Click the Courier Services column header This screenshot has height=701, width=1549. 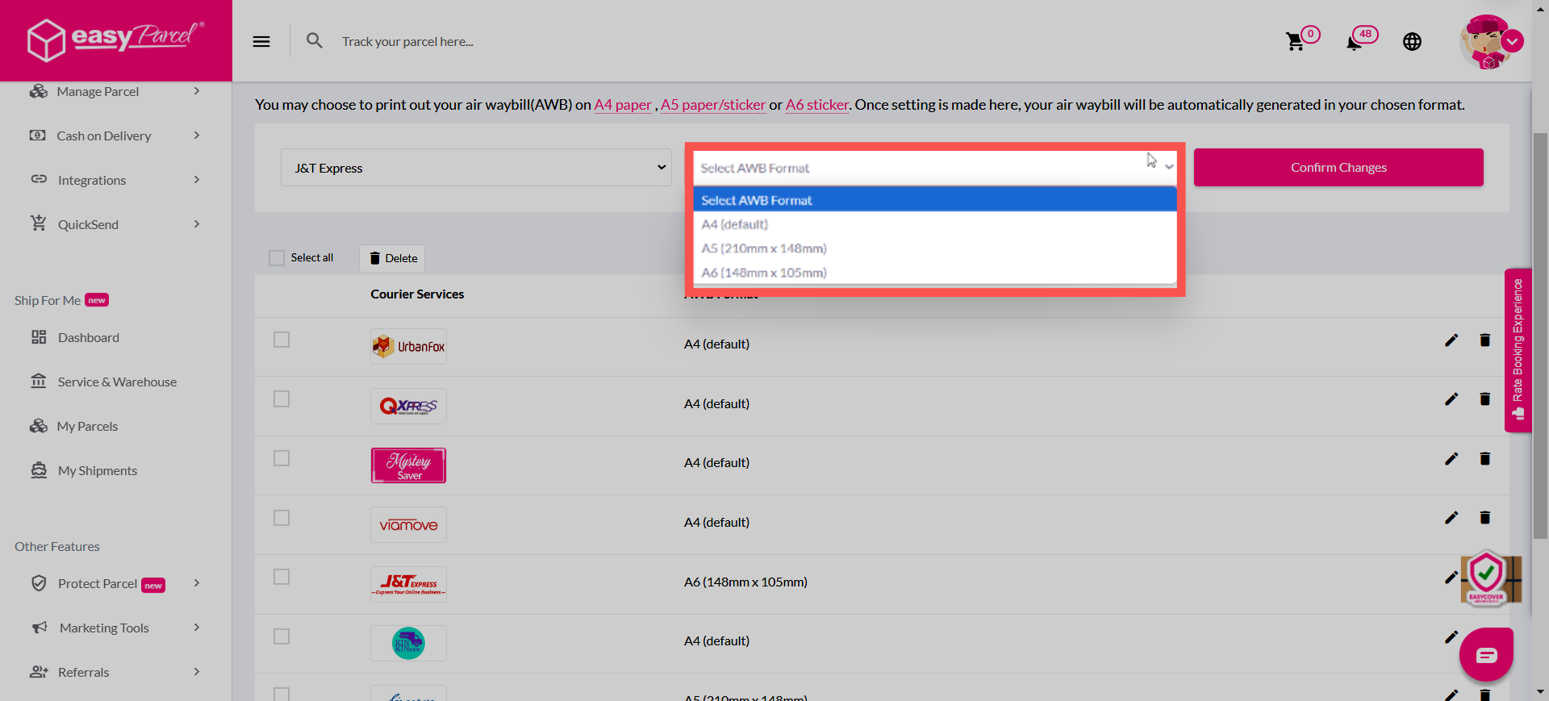click(417, 294)
